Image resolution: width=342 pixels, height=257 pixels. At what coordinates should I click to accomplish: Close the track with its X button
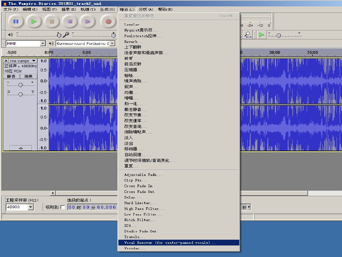click(x=6, y=61)
